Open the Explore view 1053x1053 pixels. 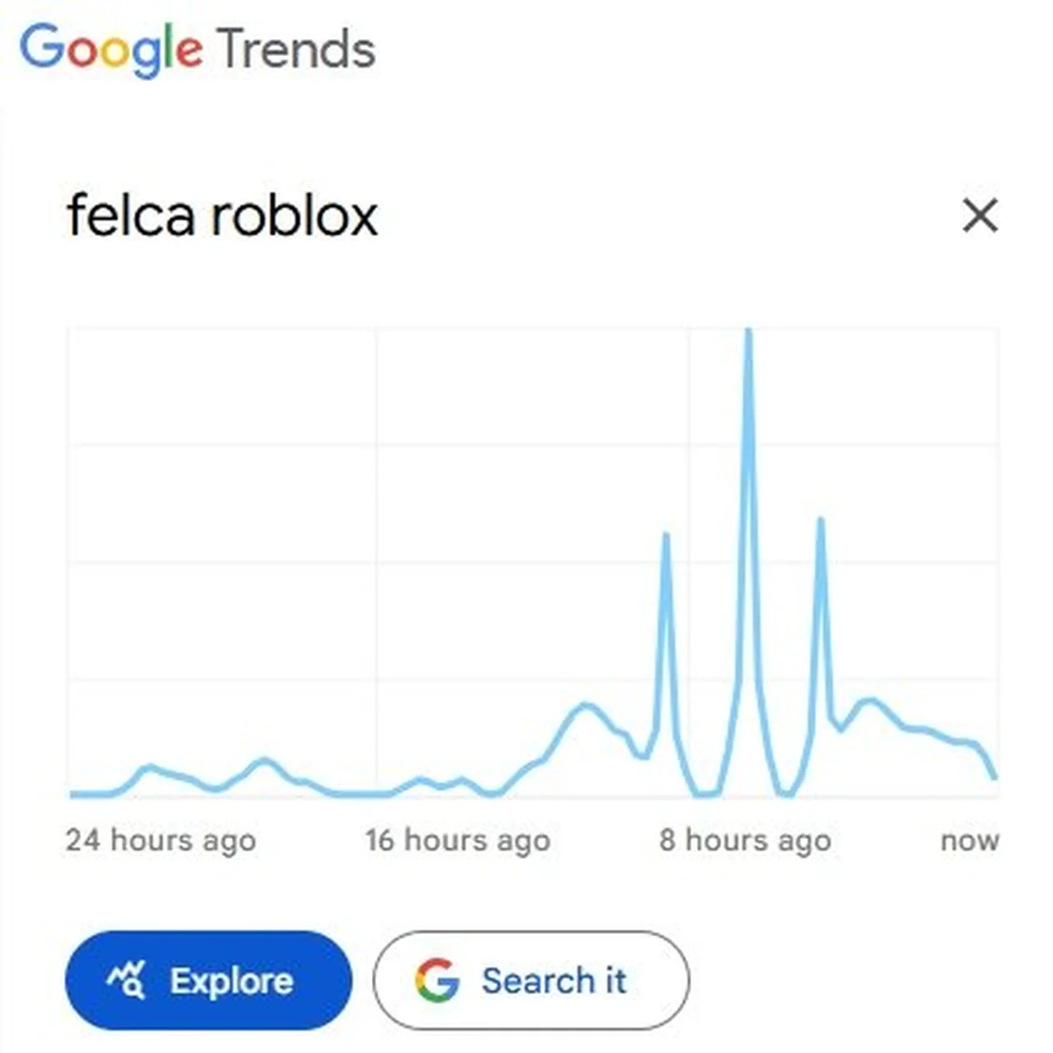208,981
